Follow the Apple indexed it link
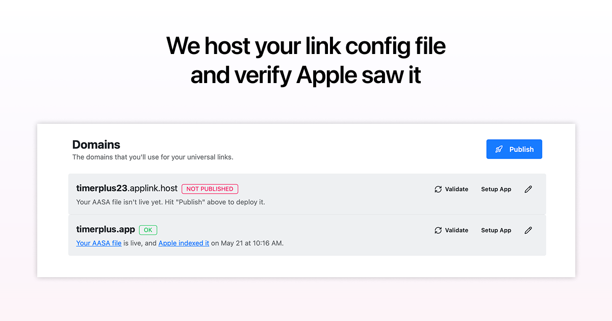 tap(184, 243)
